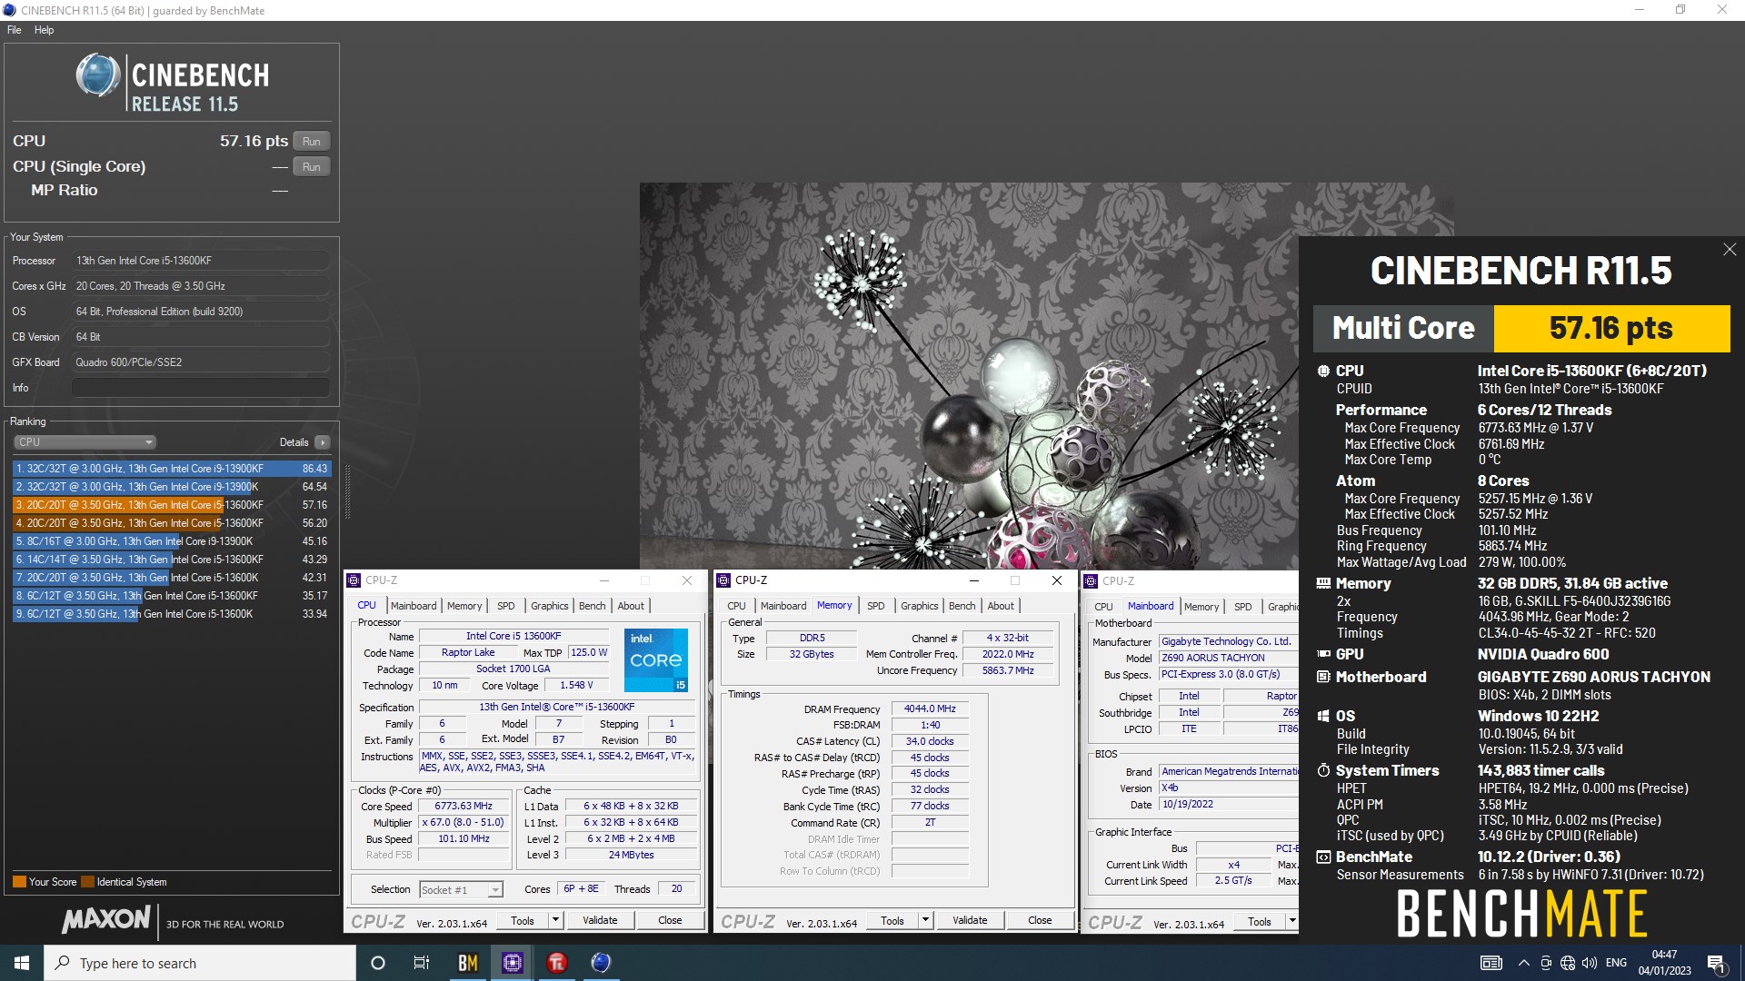Expand the Ranking CPU dropdown
Screen dimensions: 1745x981
[x=85, y=442]
